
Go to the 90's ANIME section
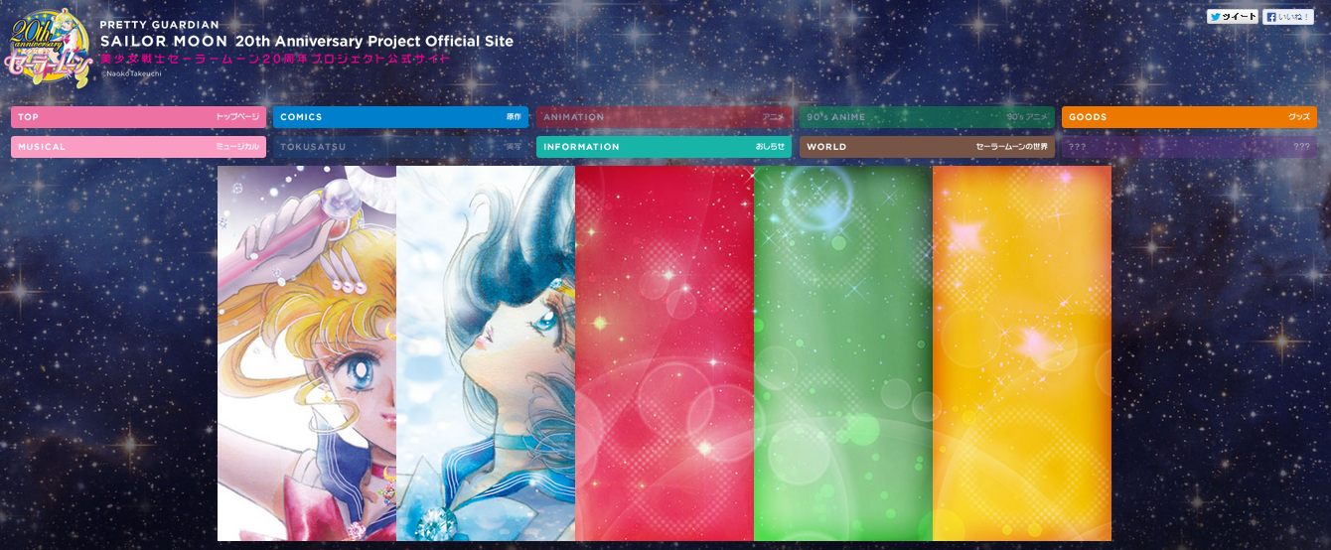click(x=927, y=117)
